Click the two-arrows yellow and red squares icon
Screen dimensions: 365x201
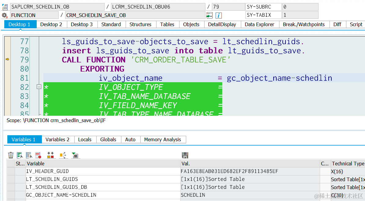[50, 155]
